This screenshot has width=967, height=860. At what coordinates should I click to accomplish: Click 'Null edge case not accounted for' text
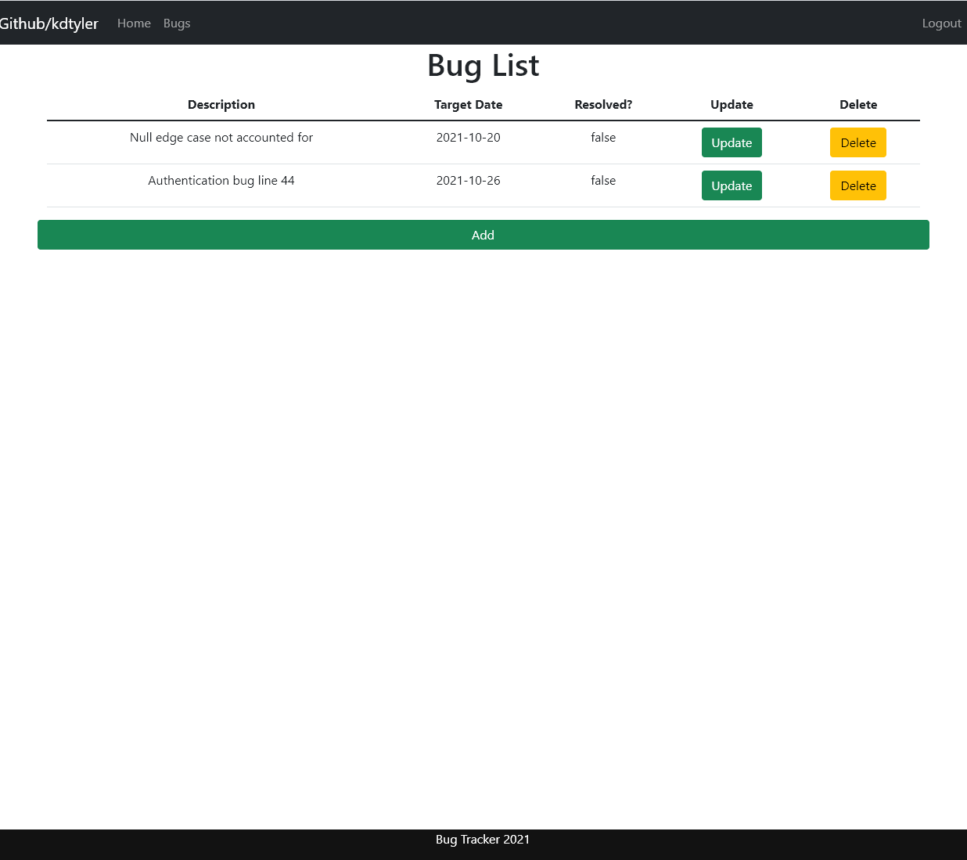tap(221, 138)
